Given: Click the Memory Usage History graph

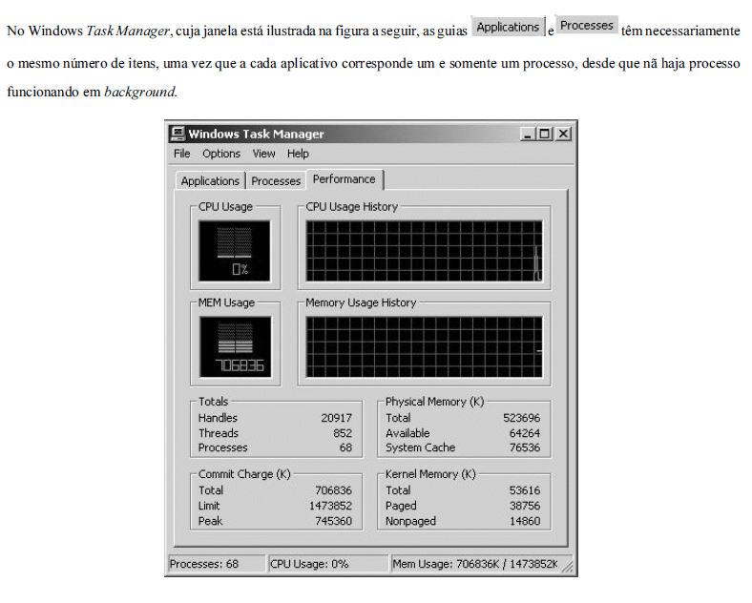Looking at the screenshot, I should point(424,347).
